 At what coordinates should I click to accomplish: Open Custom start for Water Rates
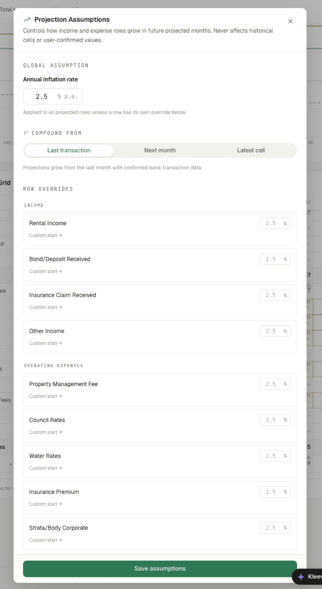tap(46, 468)
